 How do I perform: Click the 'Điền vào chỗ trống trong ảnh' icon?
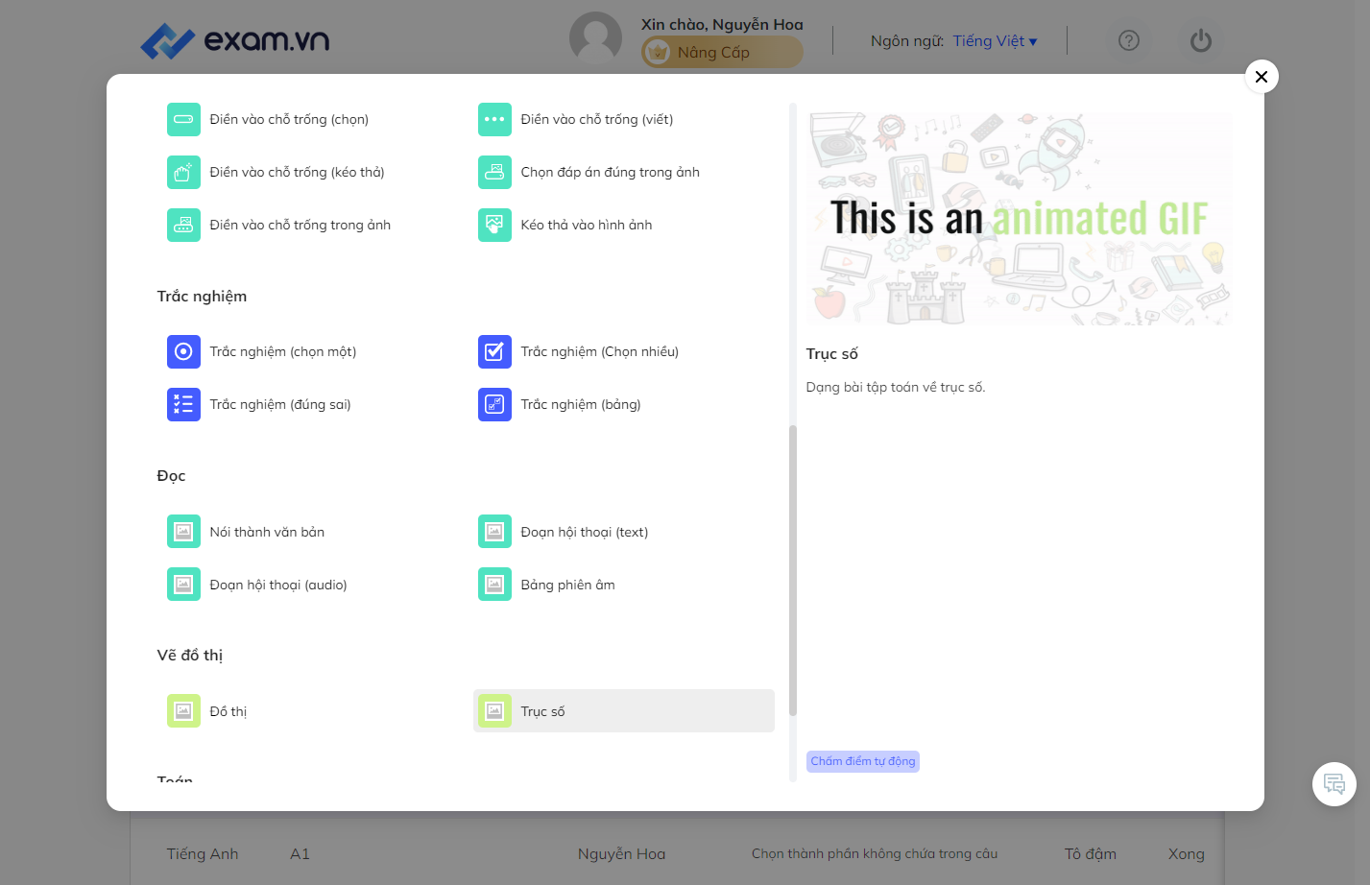tap(183, 225)
